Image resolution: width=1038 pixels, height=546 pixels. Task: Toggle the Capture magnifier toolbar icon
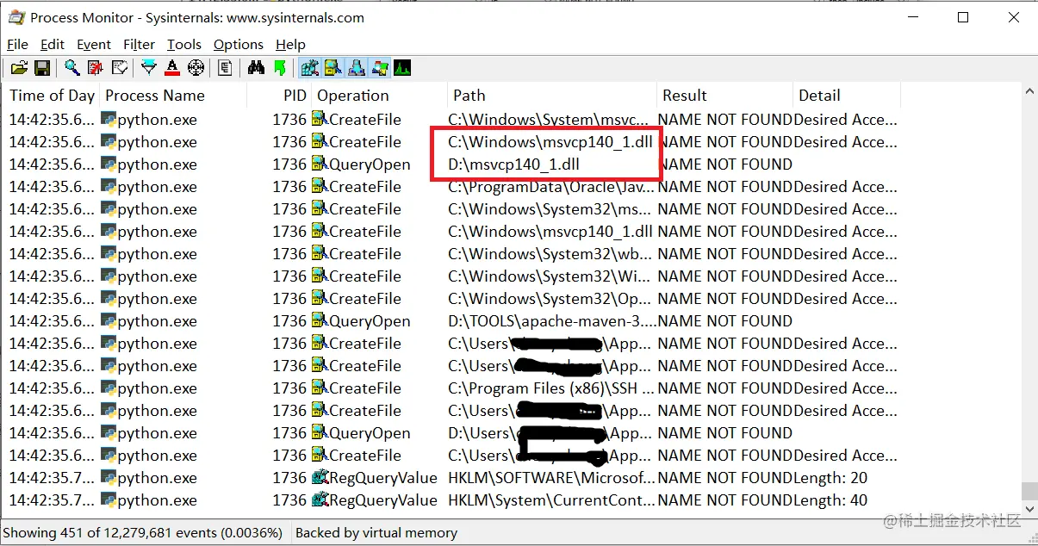(72, 67)
